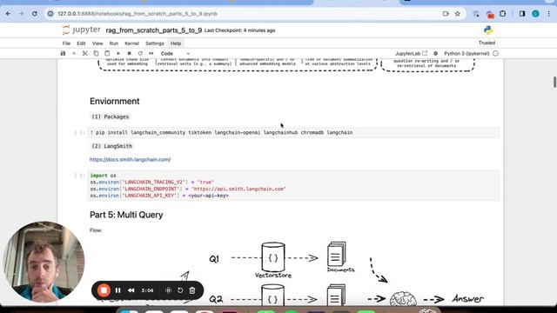The width and height of the screenshot is (557, 313).
Task: Click the Enviornment heading
Action: (x=114, y=102)
